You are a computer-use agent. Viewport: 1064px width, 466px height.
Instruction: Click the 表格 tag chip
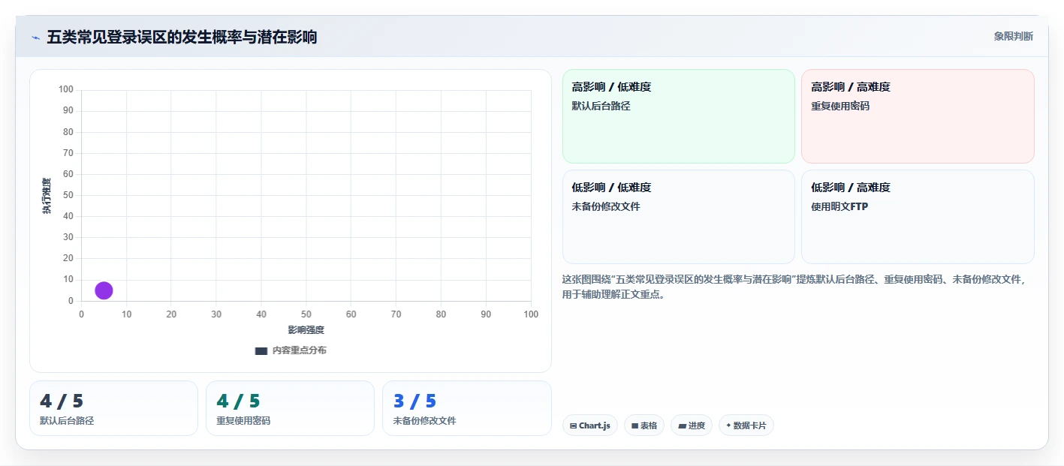[x=644, y=425]
